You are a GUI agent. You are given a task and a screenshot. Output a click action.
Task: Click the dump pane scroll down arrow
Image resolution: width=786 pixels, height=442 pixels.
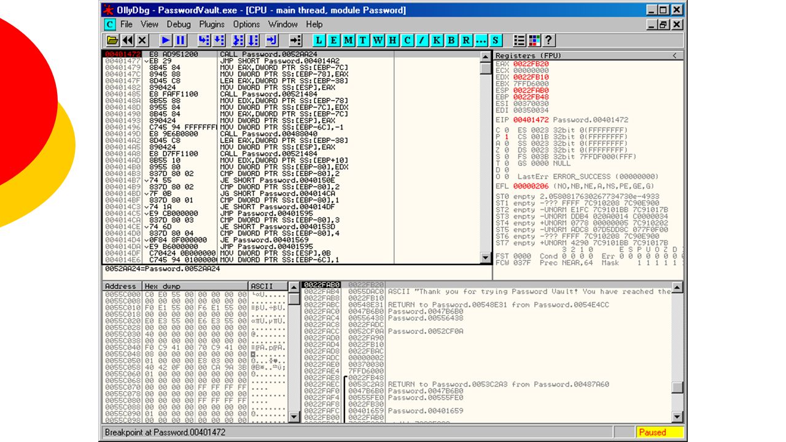294,417
